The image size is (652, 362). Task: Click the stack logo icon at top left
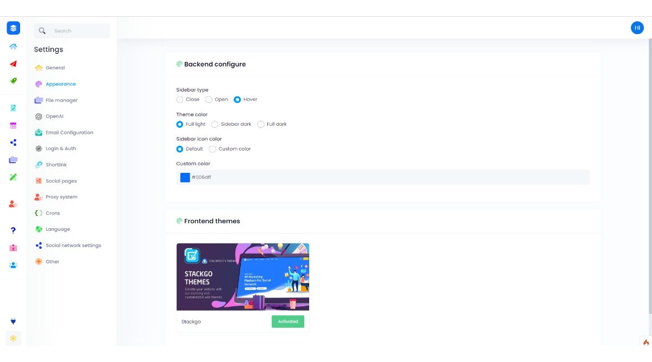pyautogui.click(x=13, y=28)
